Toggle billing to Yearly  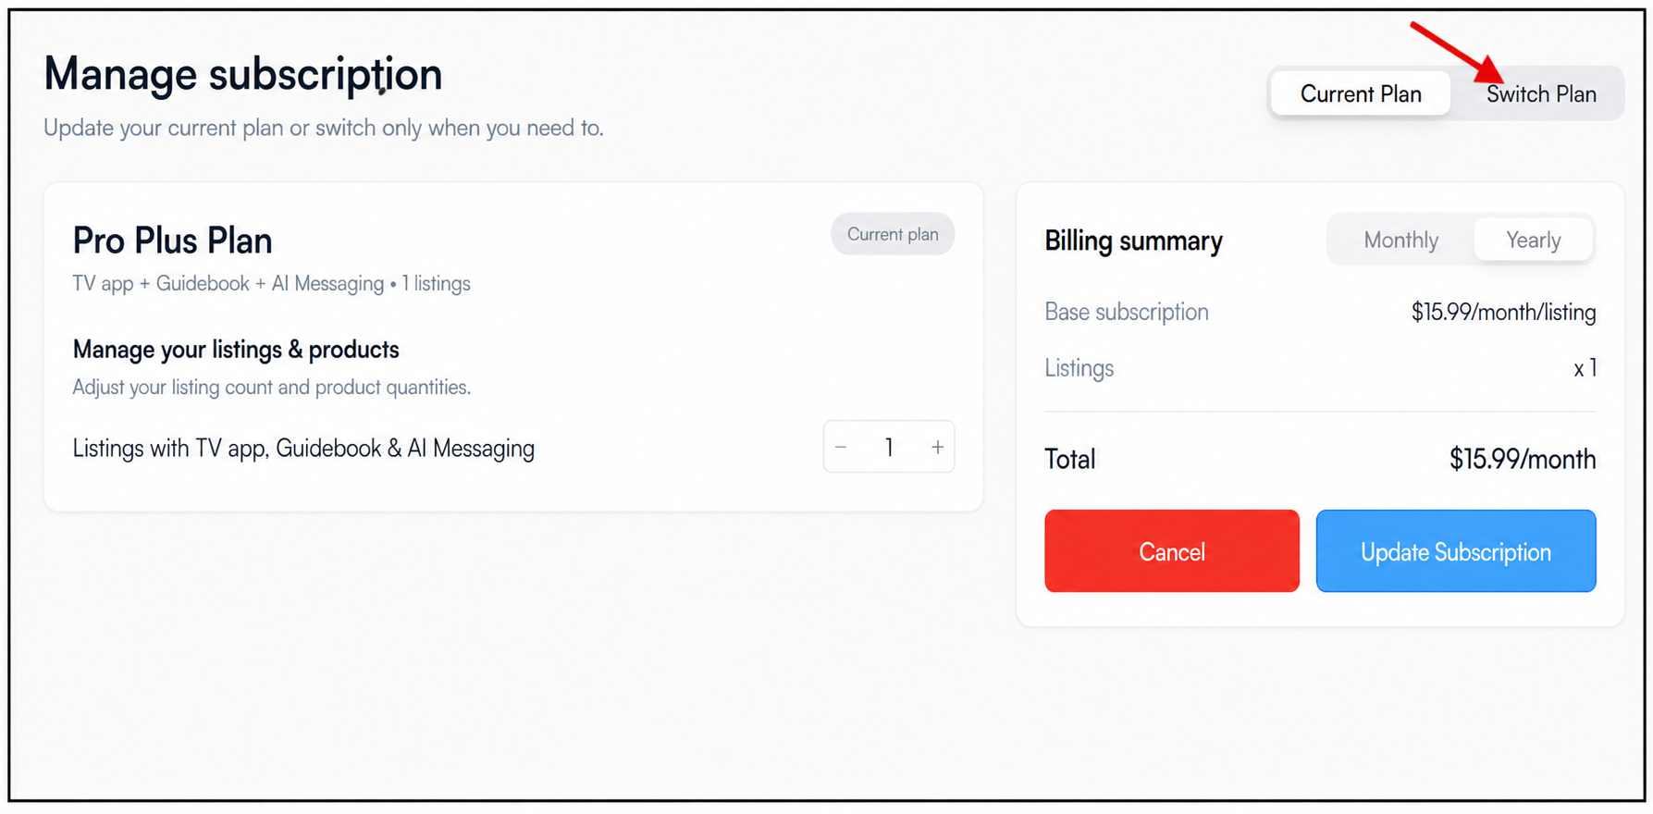coord(1533,240)
